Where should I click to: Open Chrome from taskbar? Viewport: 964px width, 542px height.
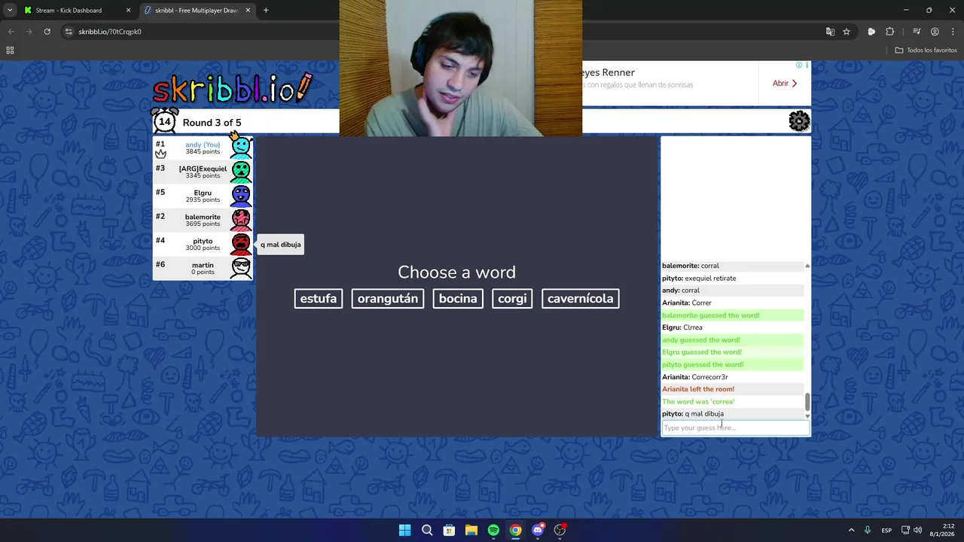click(515, 530)
